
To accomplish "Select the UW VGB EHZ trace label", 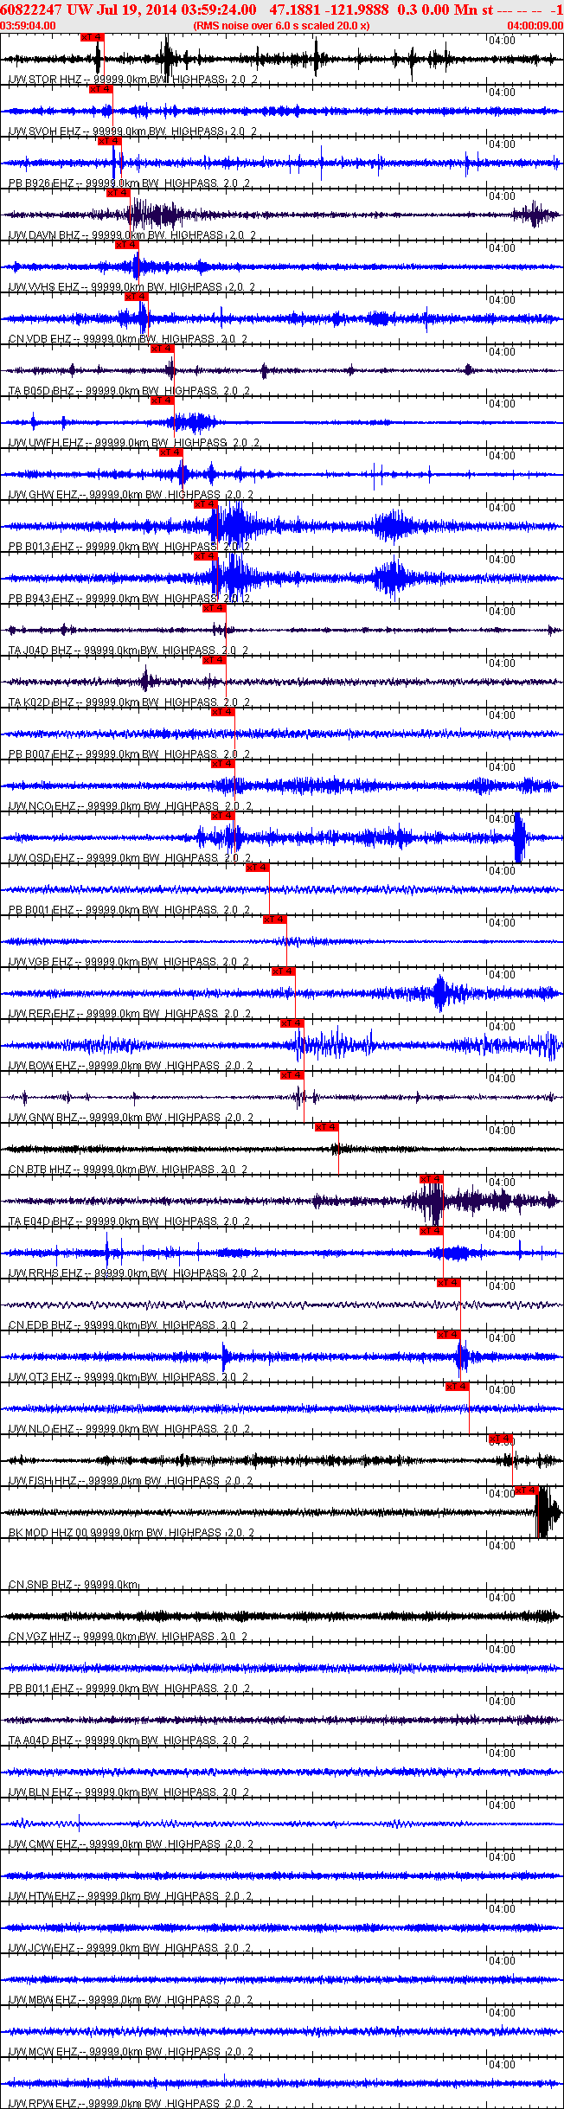I will [x=128, y=962].
